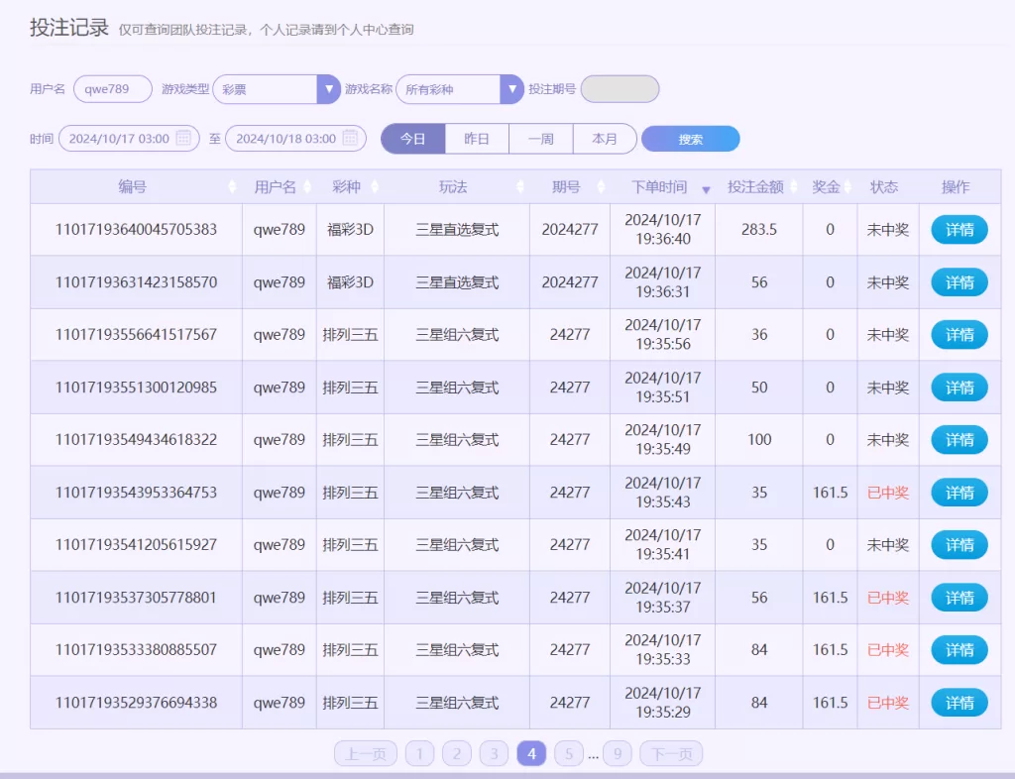Screen dimensions: 1015x779
Task: Click 三星直选复式 in the 19:36:40 row
Action: pyautogui.click(x=457, y=230)
